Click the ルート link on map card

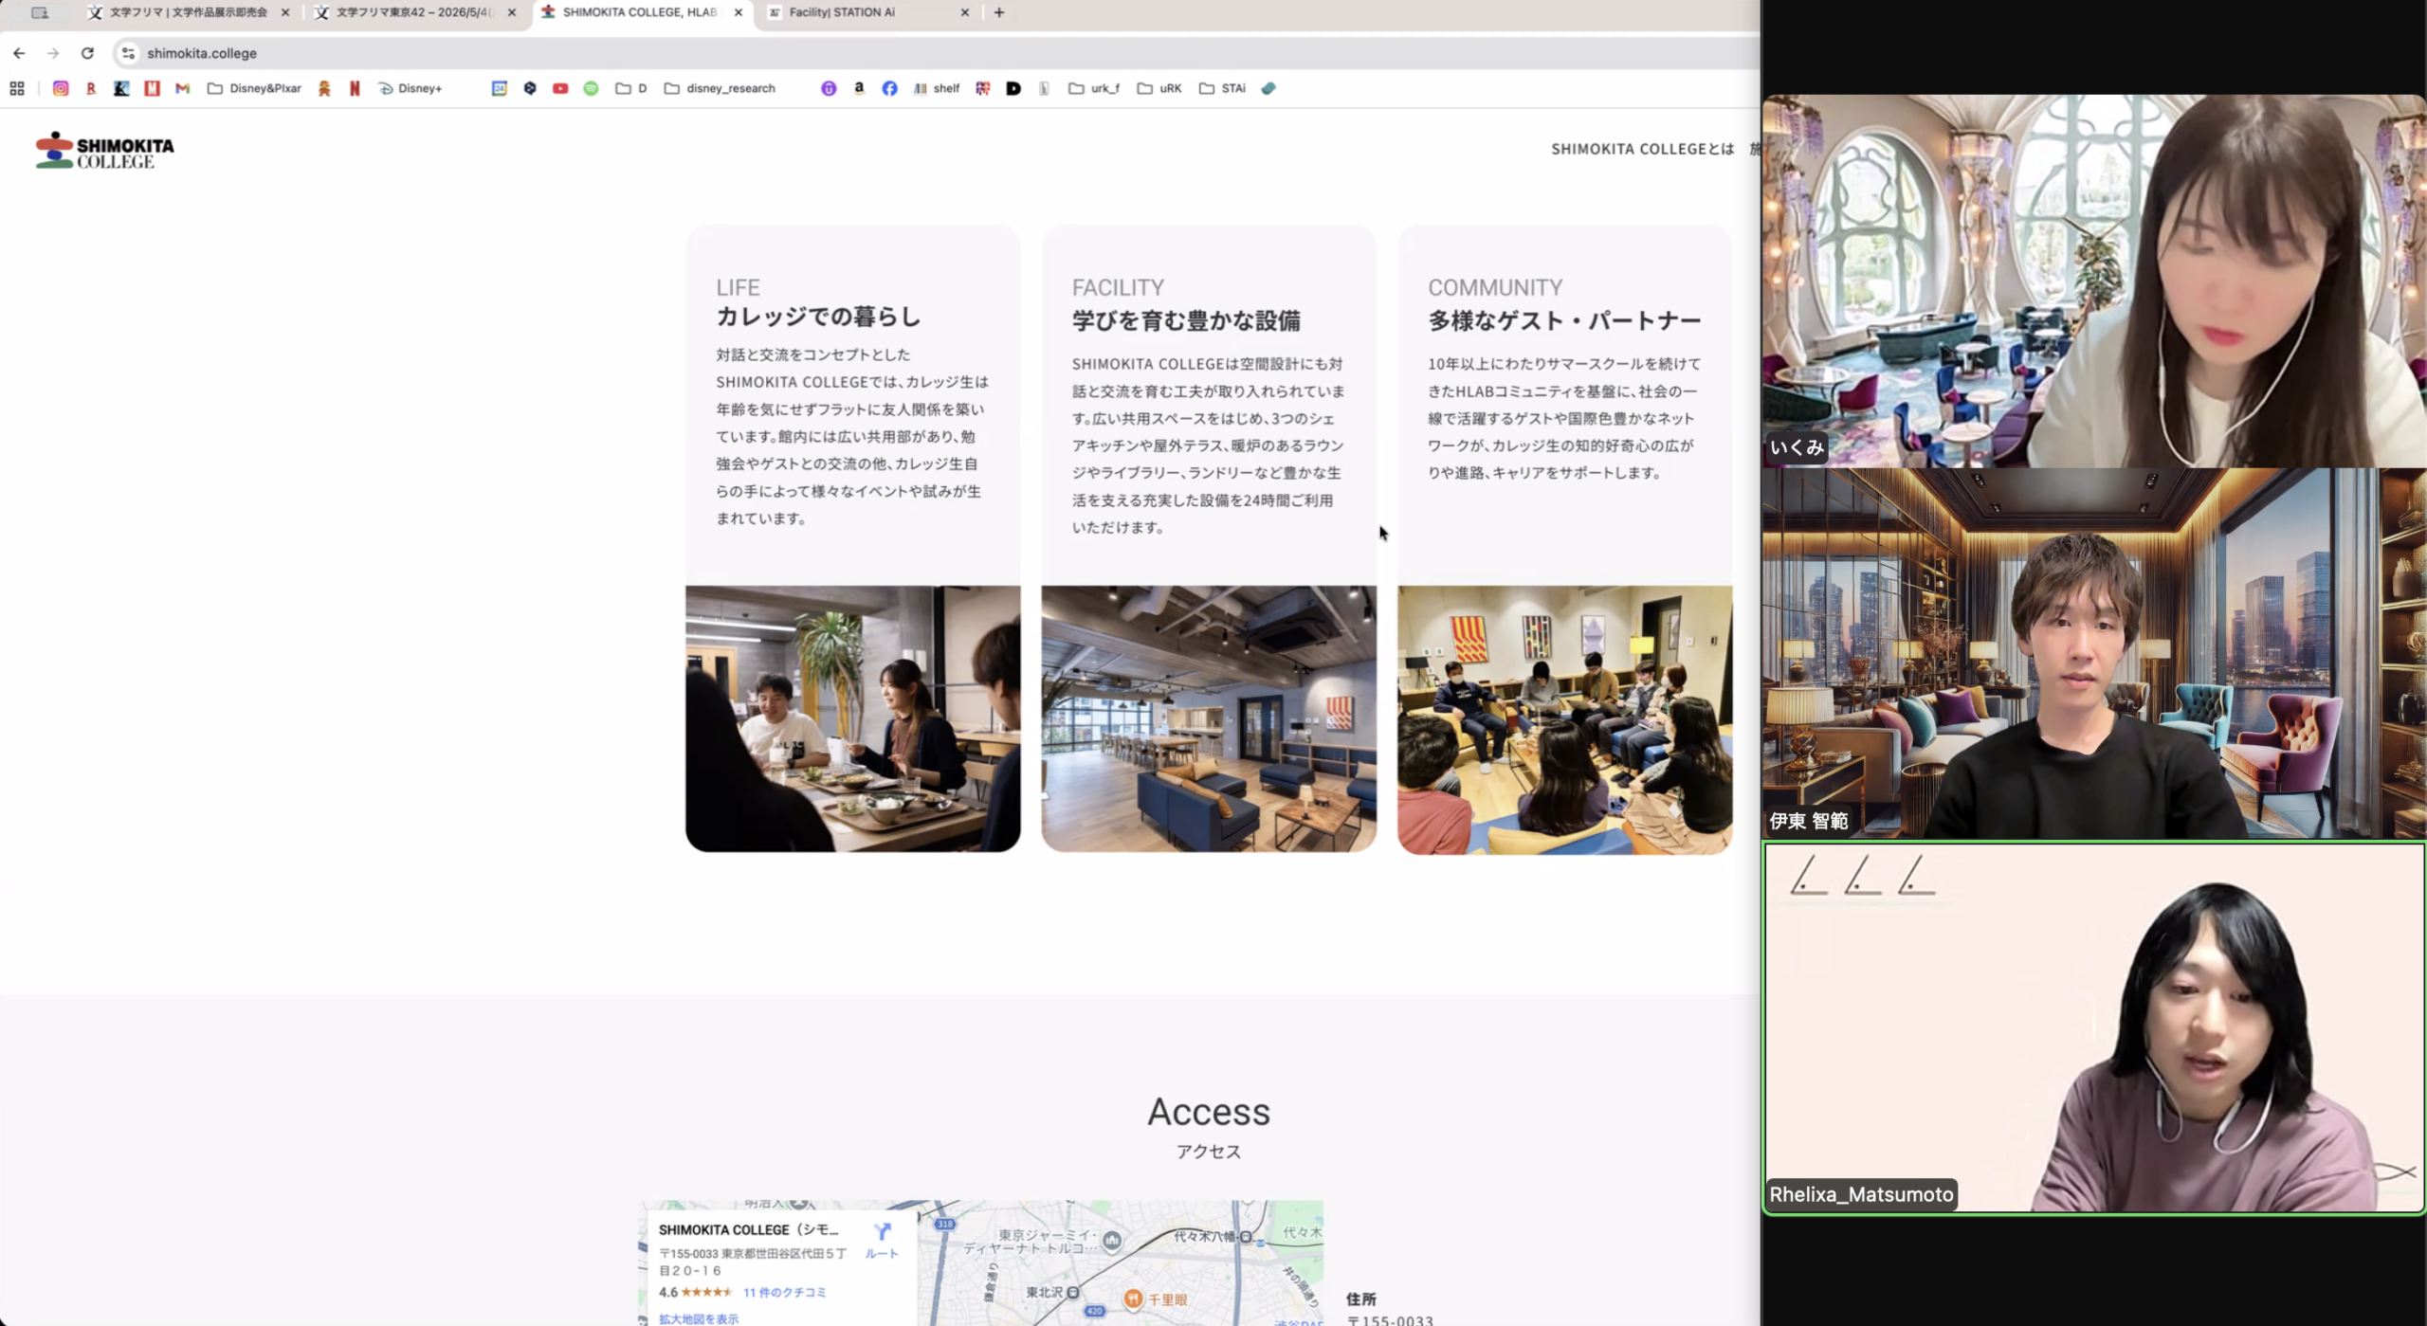point(882,1253)
